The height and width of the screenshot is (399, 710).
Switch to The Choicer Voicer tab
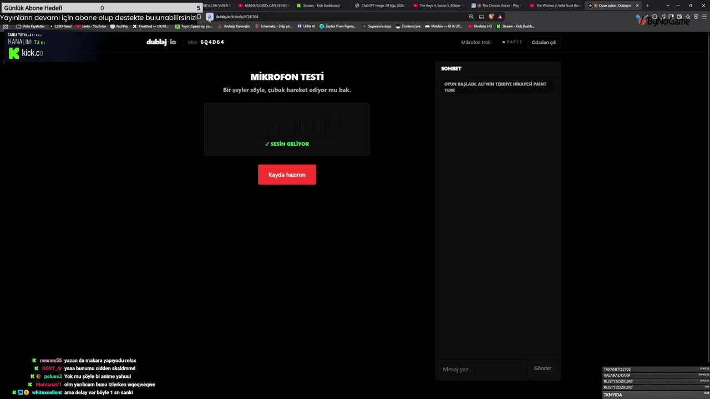[x=496, y=6]
